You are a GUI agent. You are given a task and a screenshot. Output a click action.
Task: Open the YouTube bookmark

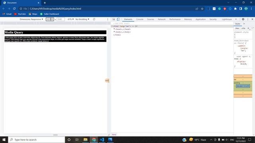coord(20,14)
